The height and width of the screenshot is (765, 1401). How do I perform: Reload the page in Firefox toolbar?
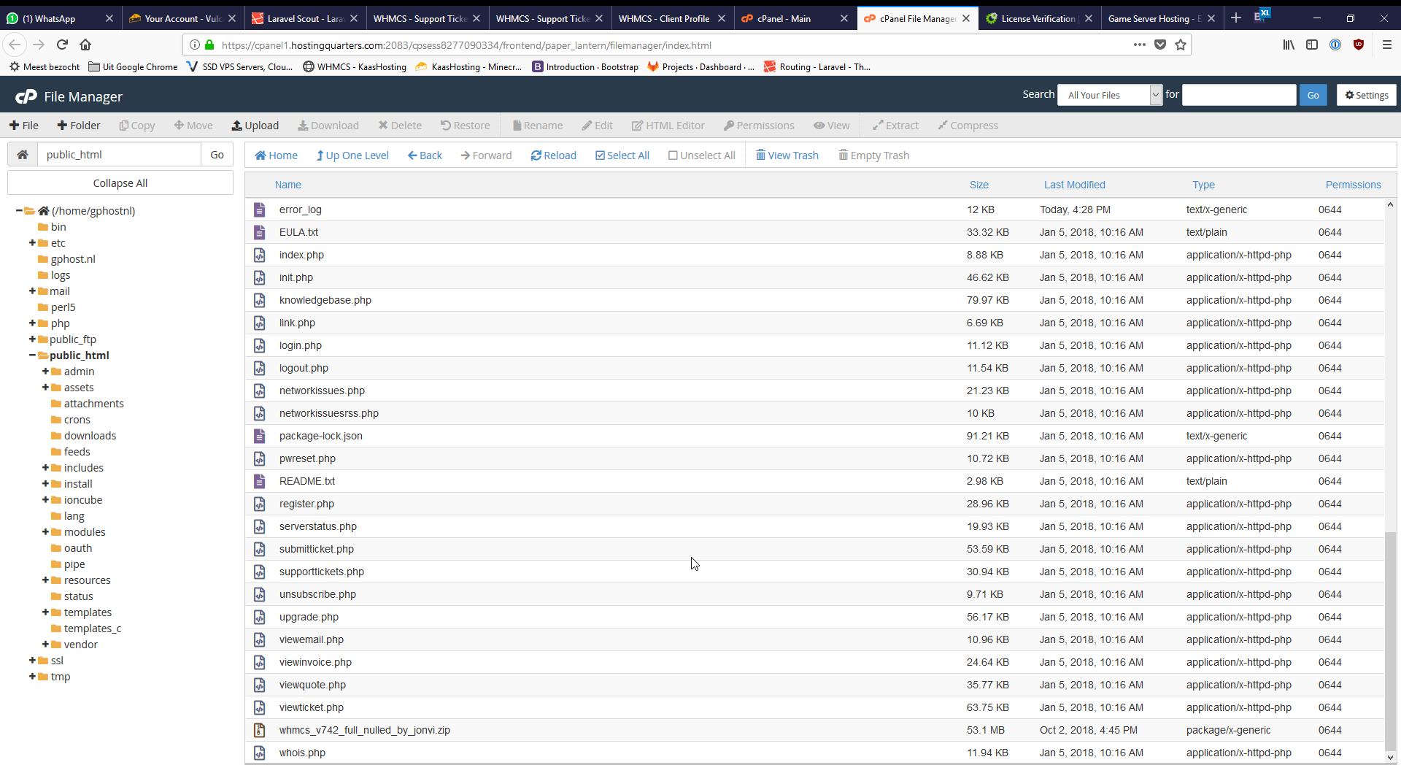(x=62, y=45)
